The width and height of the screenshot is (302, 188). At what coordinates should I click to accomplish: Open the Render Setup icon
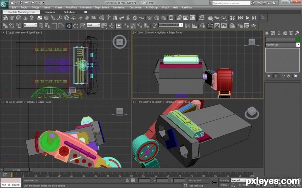click(240, 26)
